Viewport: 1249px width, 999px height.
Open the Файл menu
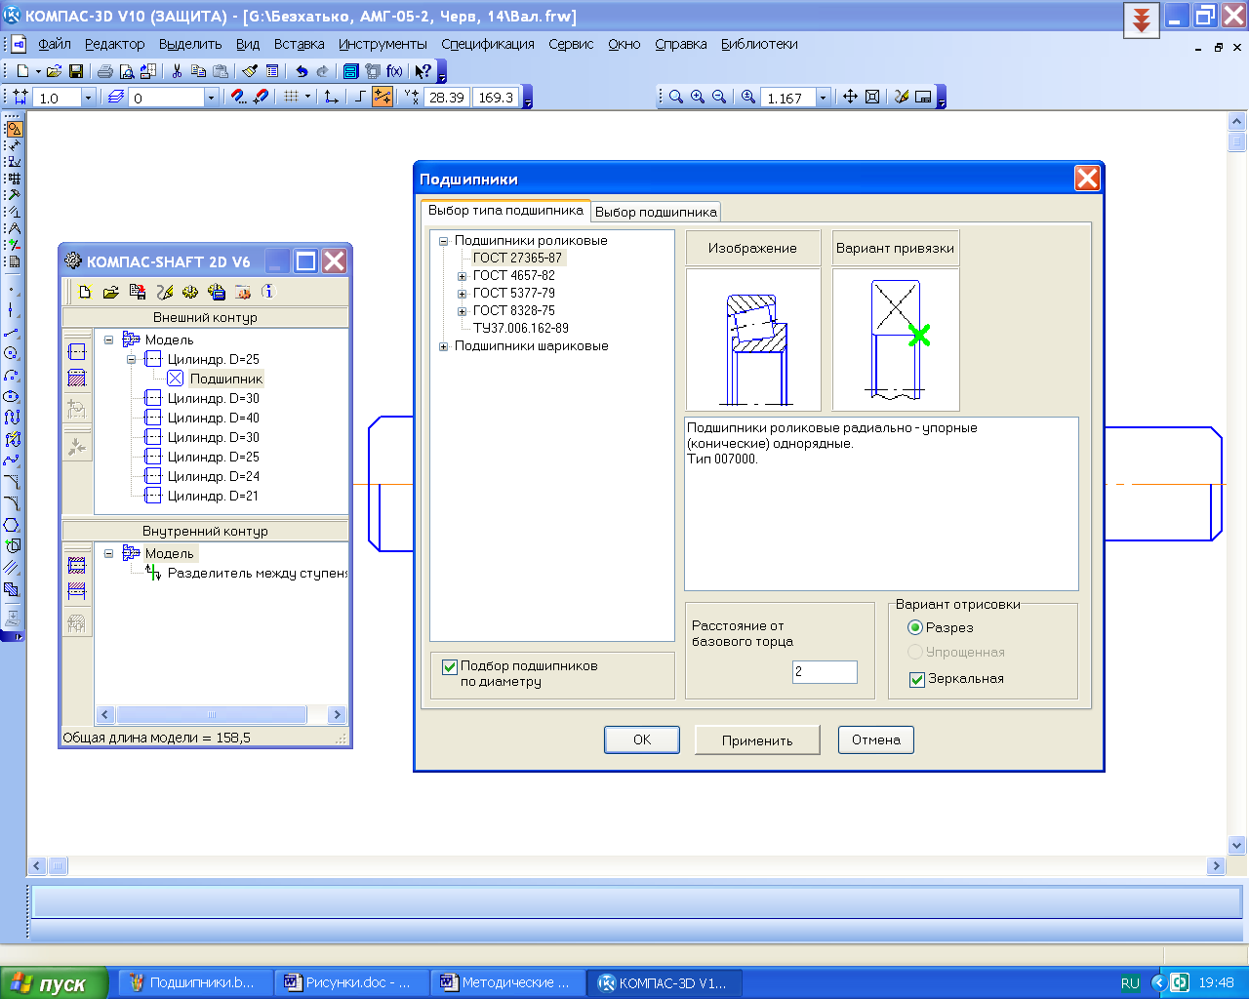click(x=55, y=44)
